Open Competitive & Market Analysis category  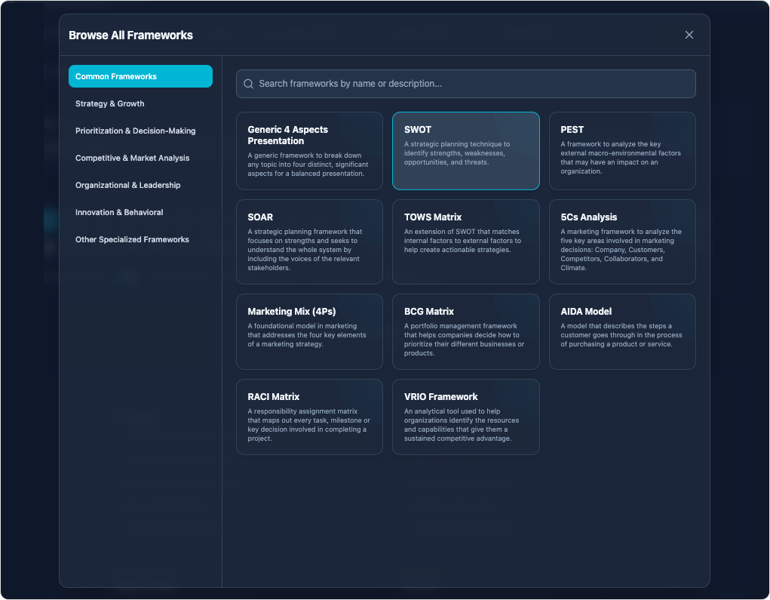(x=133, y=158)
